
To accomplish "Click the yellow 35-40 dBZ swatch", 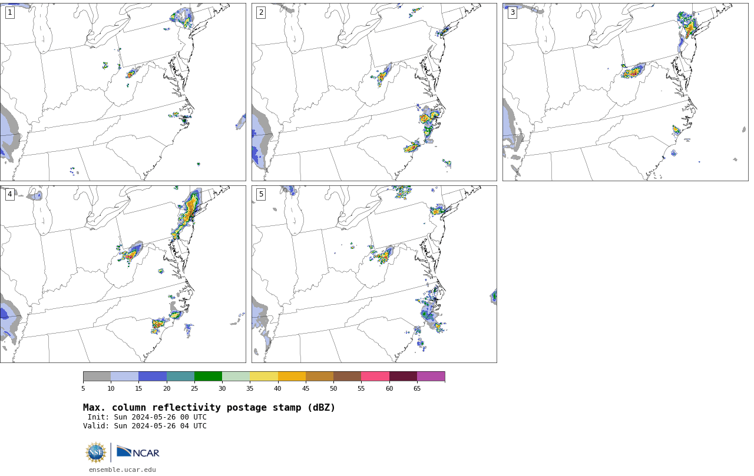I will tap(264, 377).
